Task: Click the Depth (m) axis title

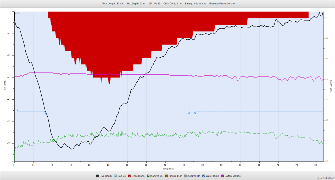Action: point(5,85)
